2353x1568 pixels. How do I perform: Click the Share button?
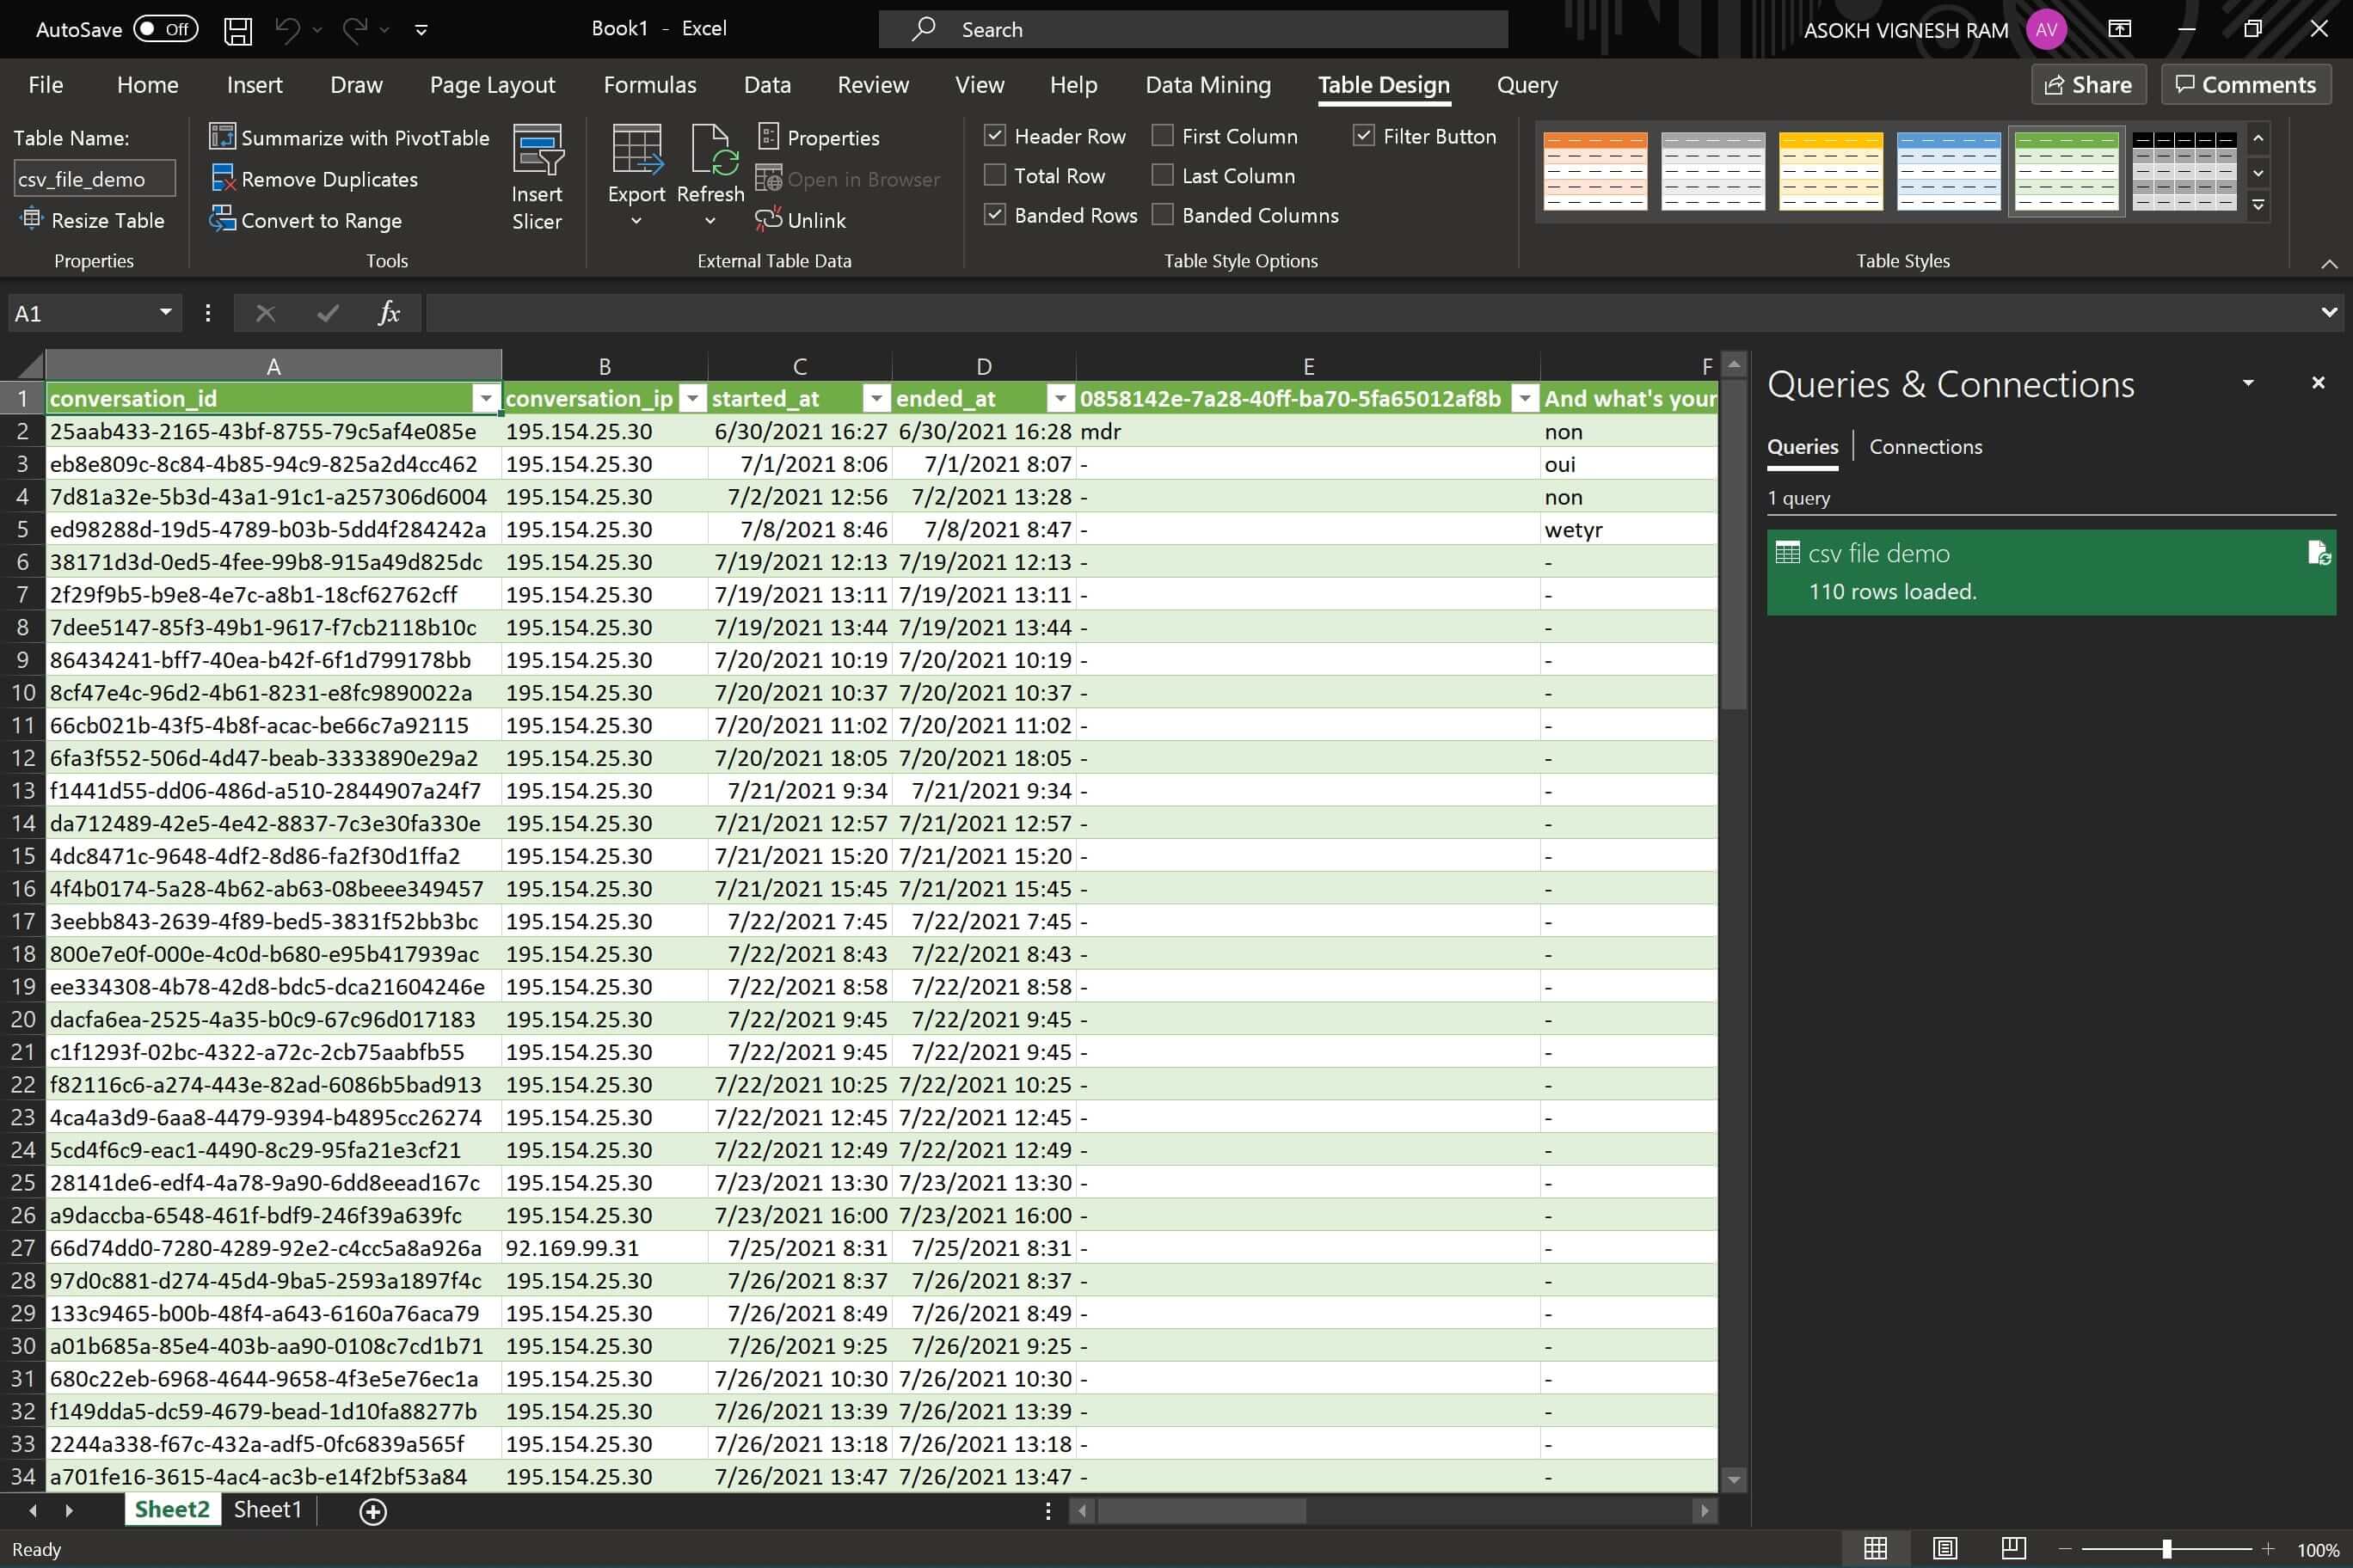click(2088, 85)
